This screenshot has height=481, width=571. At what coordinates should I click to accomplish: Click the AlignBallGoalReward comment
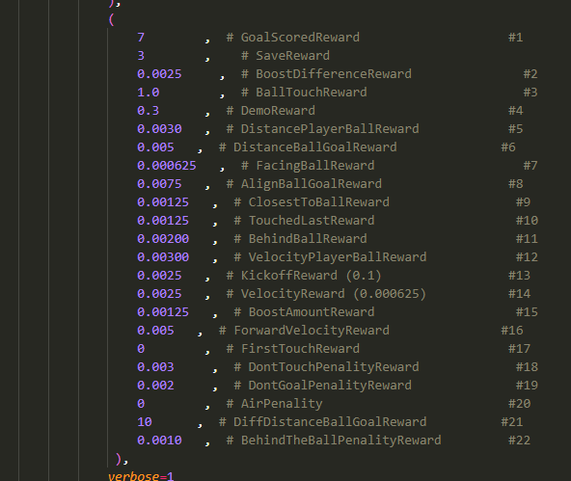click(304, 184)
